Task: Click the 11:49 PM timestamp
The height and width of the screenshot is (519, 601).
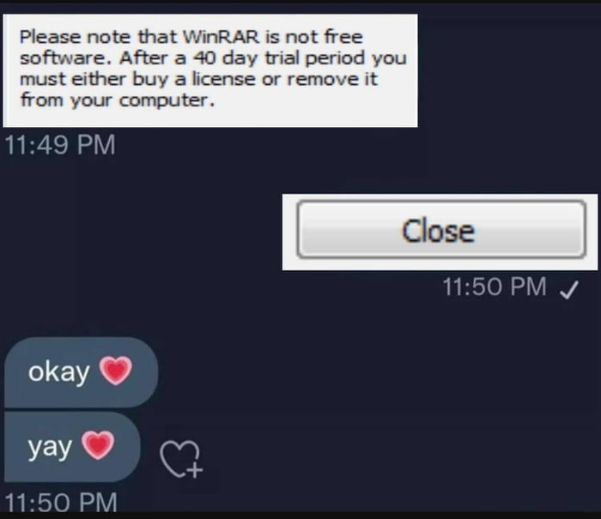Action: (x=60, y=145)
